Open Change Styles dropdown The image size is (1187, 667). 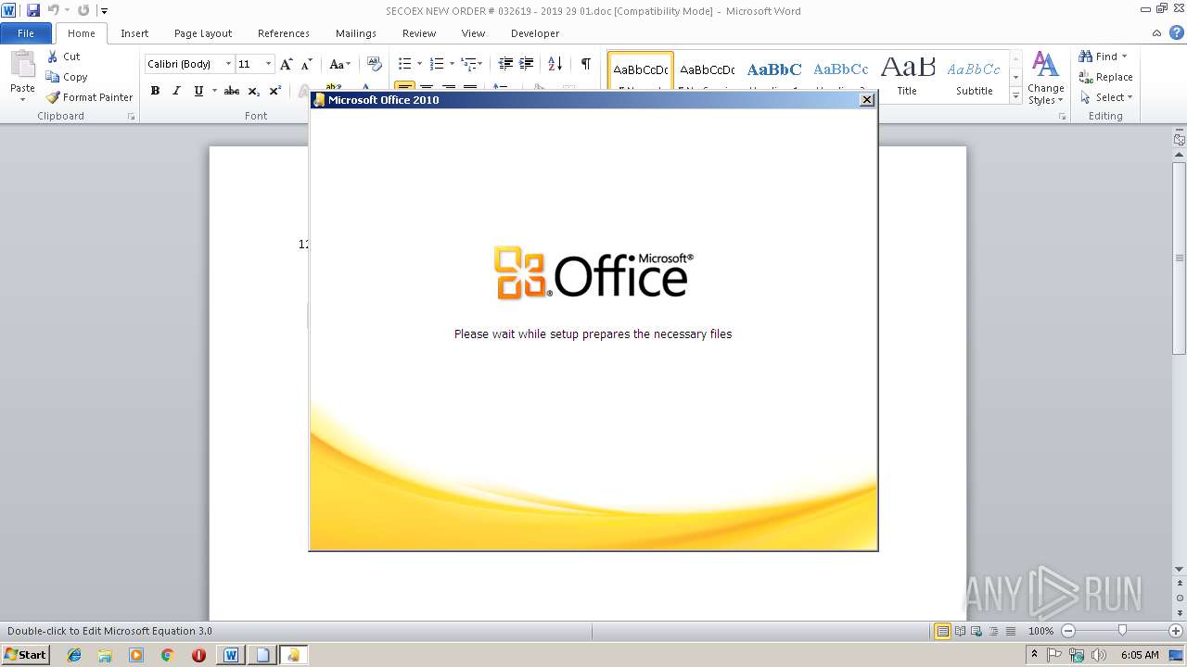(x=1045, y=79)
